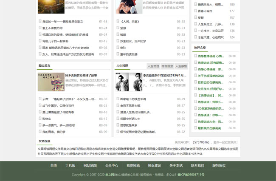The width and height of the screenshot is (276, 181).
Task: Open 会员中心 in the footer
Action: click(x=112, y=166)
